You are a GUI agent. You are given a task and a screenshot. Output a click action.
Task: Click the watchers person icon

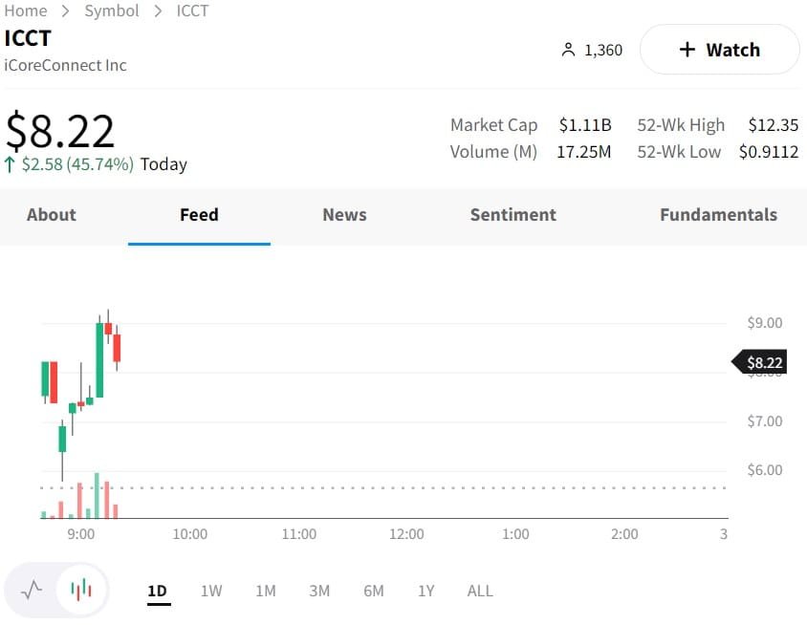pyautogui.click(x=568, y=50)
